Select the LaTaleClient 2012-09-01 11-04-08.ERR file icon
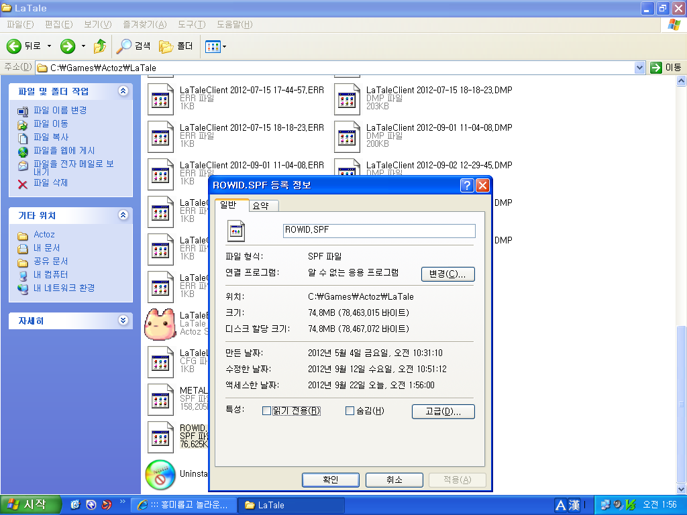 160,175
